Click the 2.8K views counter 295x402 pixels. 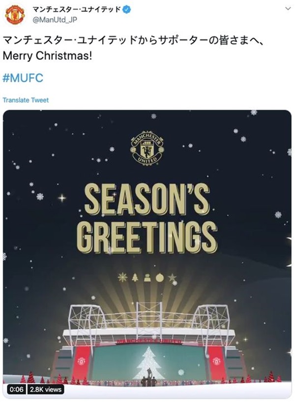pyautogui.click(x=46, y=389)
